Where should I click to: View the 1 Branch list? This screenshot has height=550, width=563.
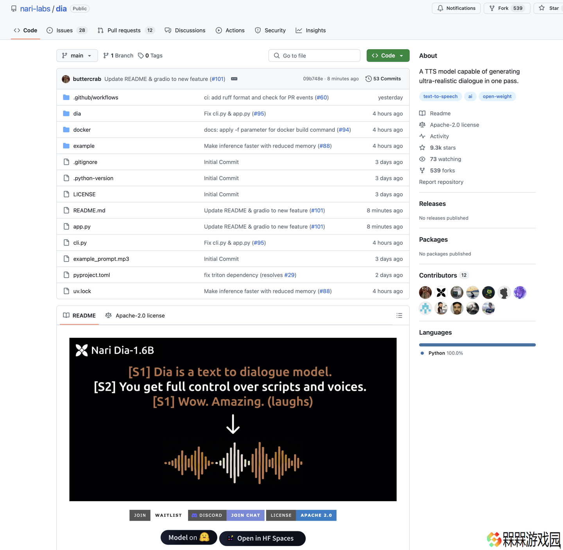pos(118,55)
